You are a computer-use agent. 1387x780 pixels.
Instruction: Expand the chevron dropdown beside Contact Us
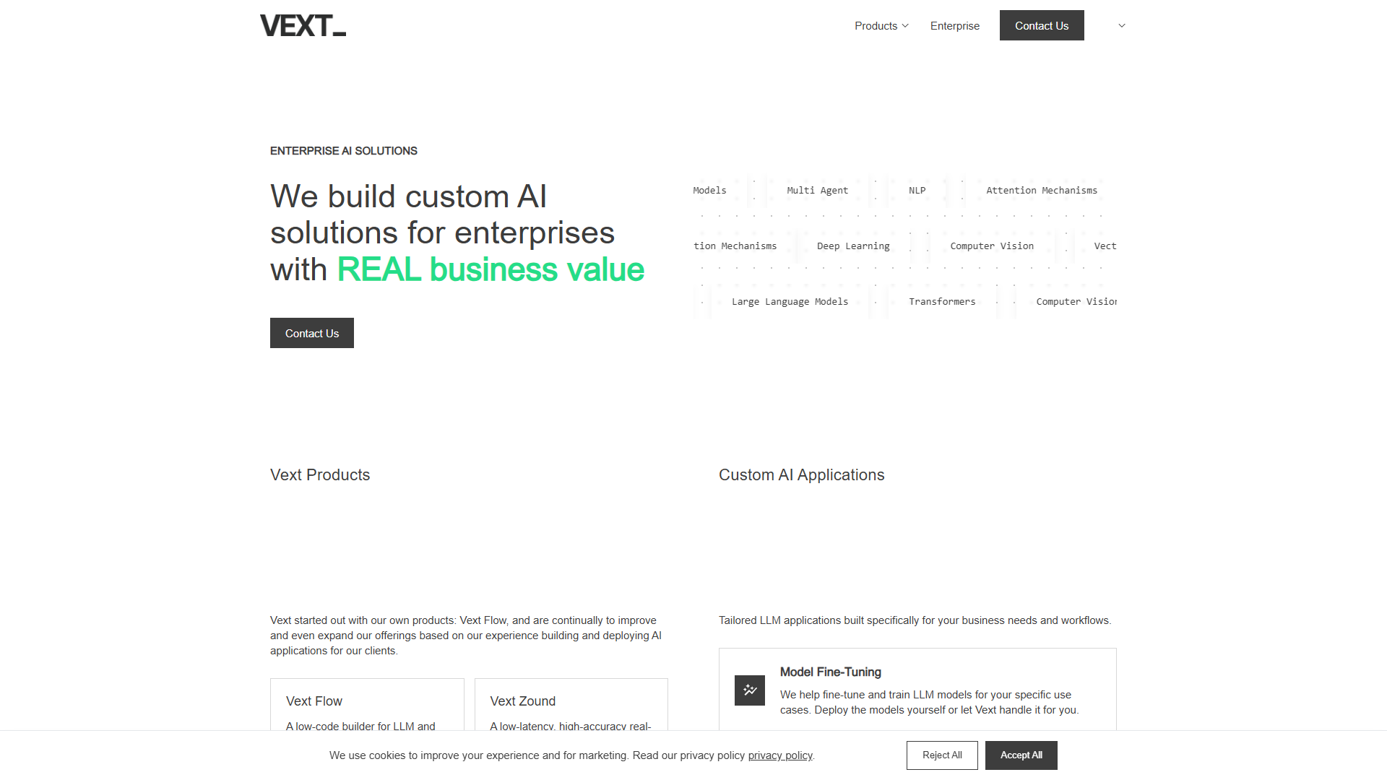pos(1122,25)
